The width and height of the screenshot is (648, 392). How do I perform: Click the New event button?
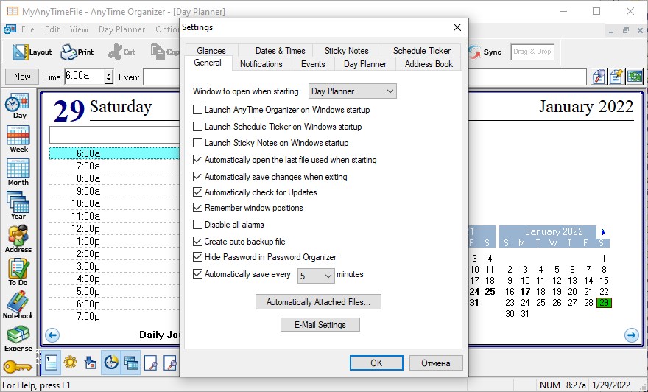point(22,77)
